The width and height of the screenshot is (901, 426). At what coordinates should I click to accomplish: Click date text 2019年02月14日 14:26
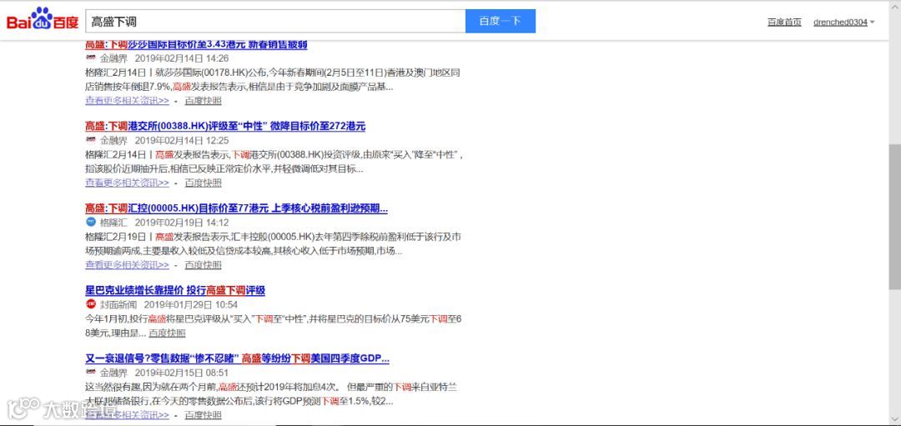click(182, 58)
